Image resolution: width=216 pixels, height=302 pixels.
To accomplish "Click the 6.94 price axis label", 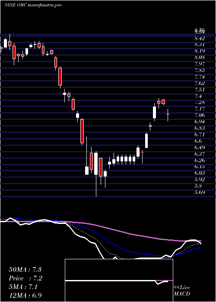I will click(200, 122).
